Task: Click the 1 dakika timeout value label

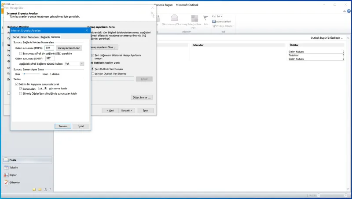Action: (x=55, y=74)
